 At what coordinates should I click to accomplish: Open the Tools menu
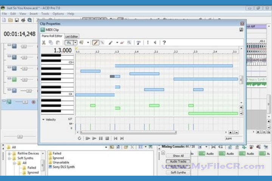(x=45, y=14)
